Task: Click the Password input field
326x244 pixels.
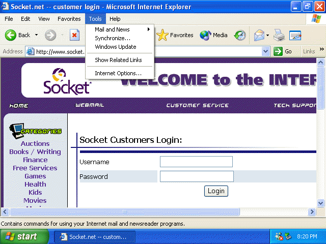Action: (x=197, y=176)
